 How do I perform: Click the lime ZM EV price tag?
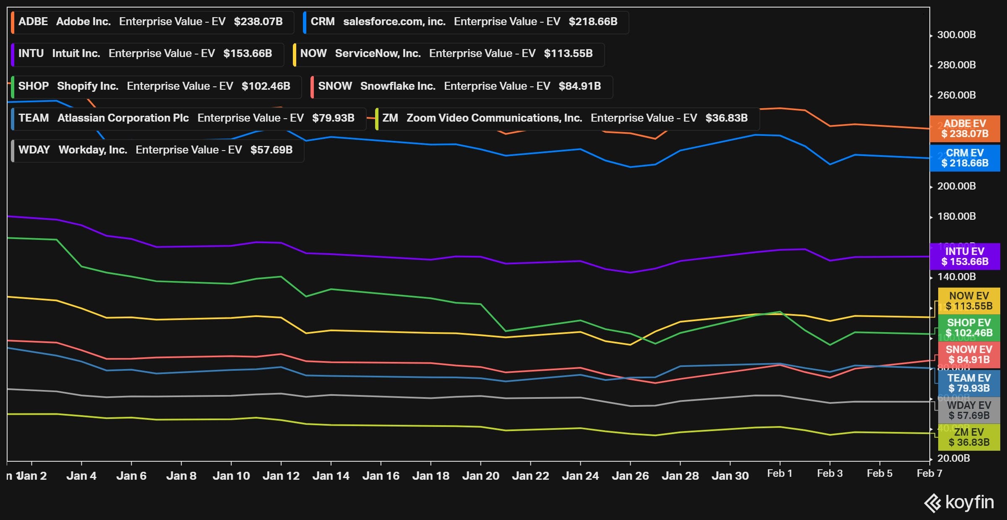tap(969, 437)
